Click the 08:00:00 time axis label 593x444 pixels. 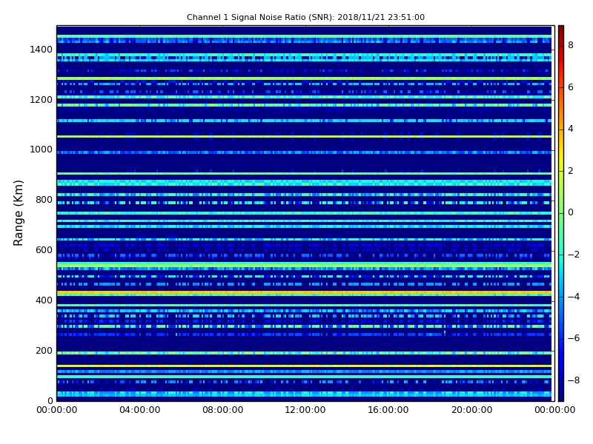[223, 410]
